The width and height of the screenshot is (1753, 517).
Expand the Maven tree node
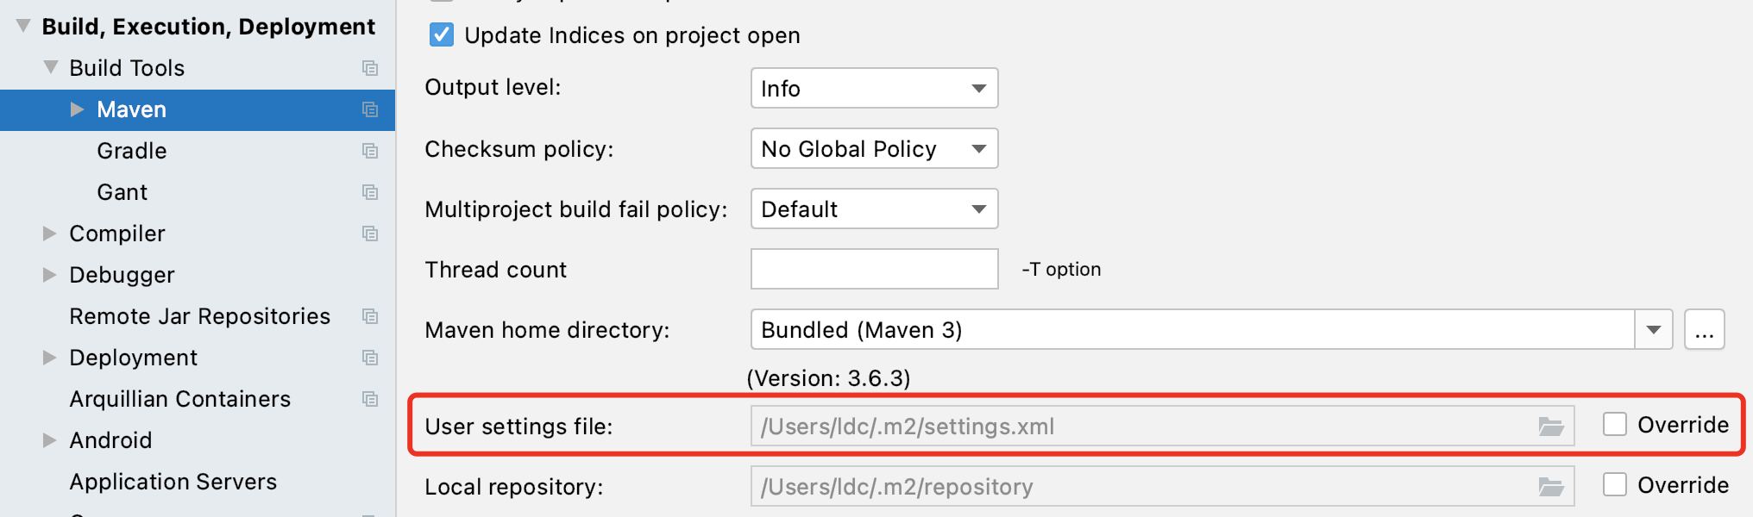77,109
